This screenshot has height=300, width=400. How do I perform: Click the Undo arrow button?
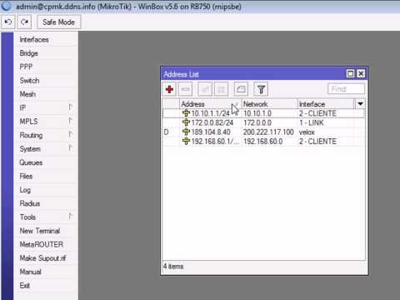(8, 22)
